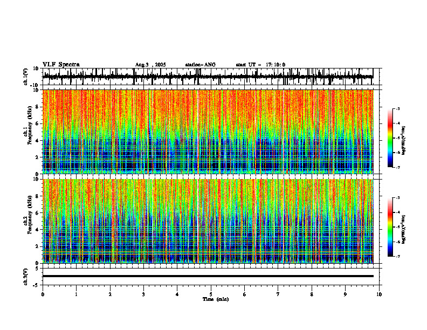Click the ch.2 spectrogram 4 kHz tick label
The width and height of the screenshot is (427, 330).
(x=37, y=230)
